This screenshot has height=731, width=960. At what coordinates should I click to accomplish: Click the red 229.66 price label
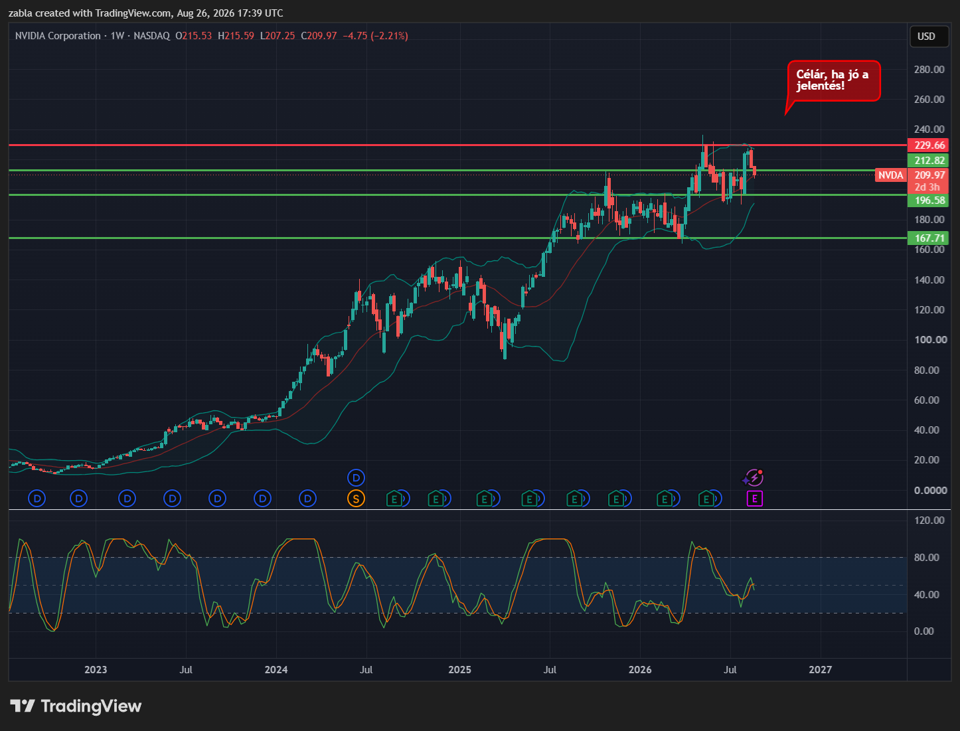pyautogui.click(x=928, y=145)
